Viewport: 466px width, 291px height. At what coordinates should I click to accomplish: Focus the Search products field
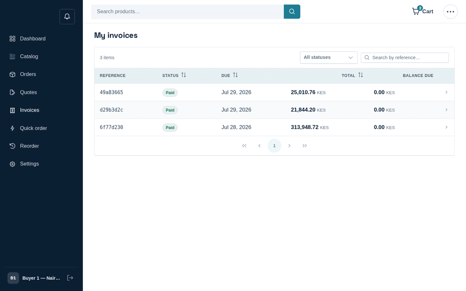[x=188, y=12]
